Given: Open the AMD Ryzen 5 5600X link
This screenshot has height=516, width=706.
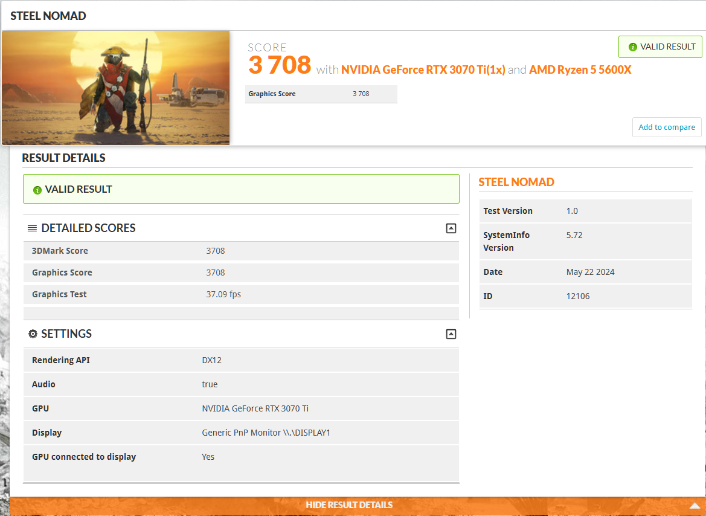Looking at the screenshot, I should tap(580, 70).
